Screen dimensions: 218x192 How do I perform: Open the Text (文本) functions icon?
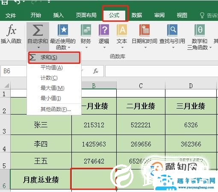122,30
